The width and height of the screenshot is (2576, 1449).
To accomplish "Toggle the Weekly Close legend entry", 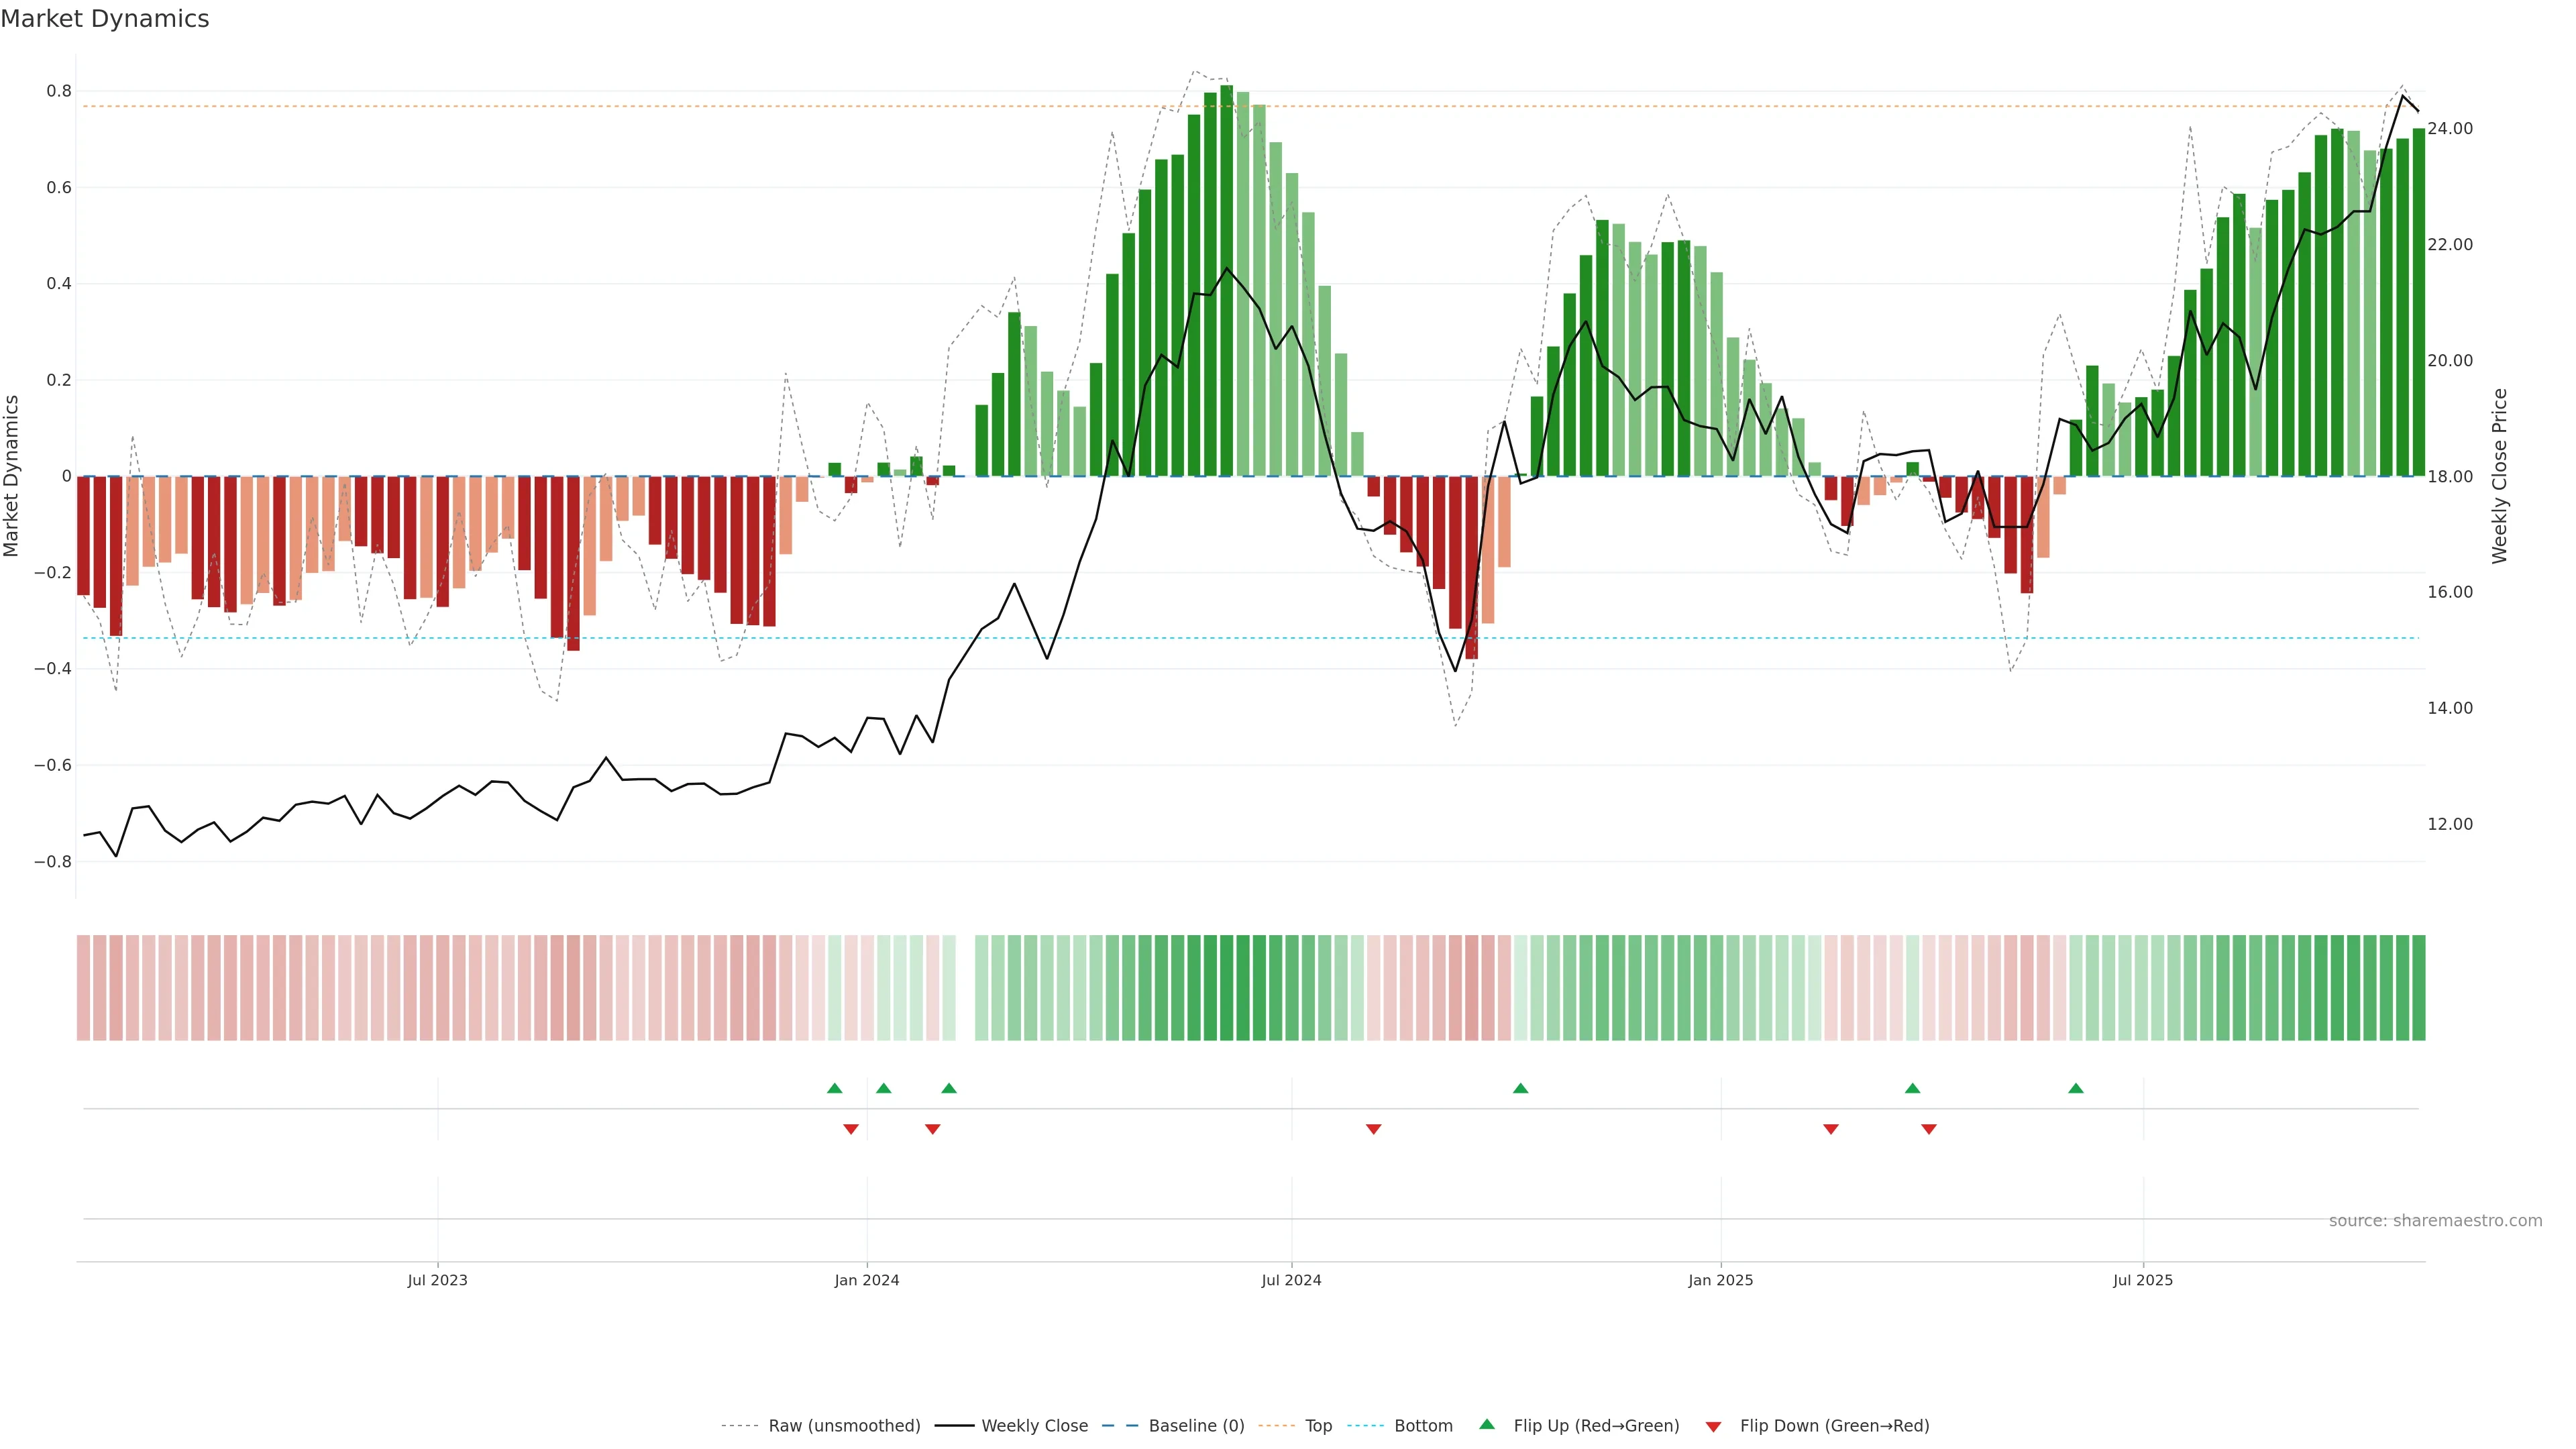I will [1034, 1426].
